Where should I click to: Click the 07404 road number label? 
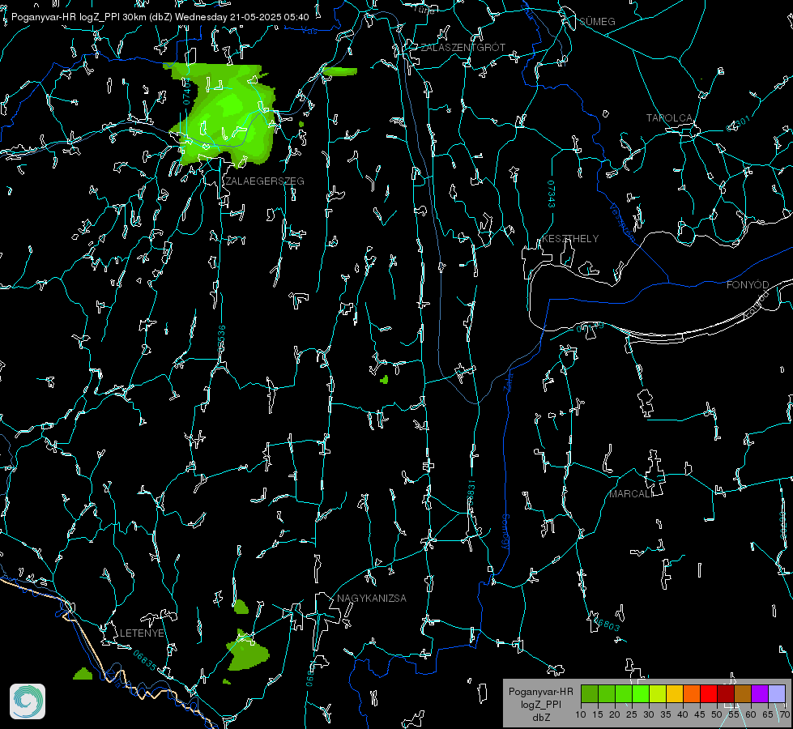pos(186,92)
